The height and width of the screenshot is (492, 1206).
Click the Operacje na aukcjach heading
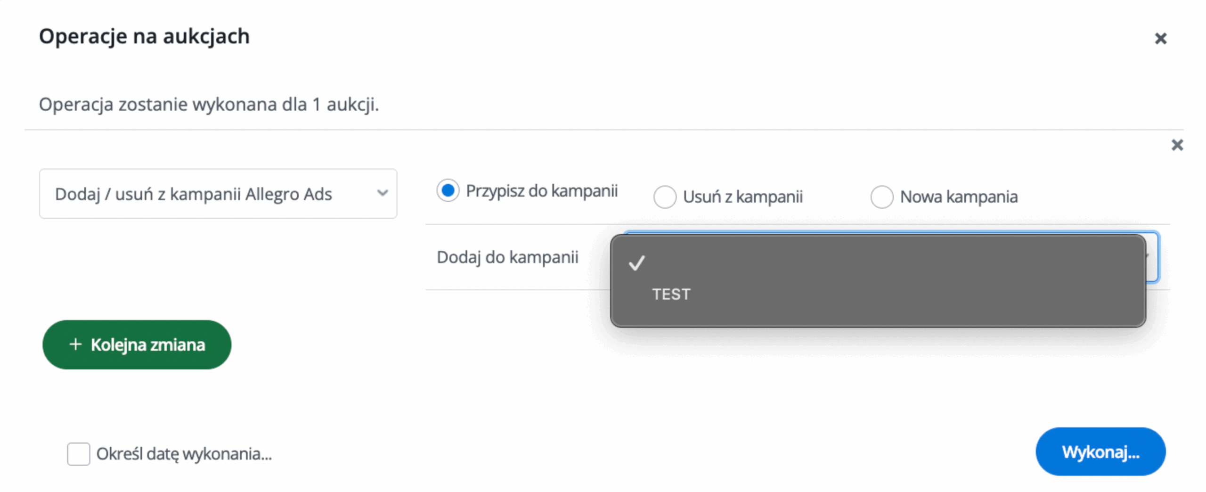144,36
